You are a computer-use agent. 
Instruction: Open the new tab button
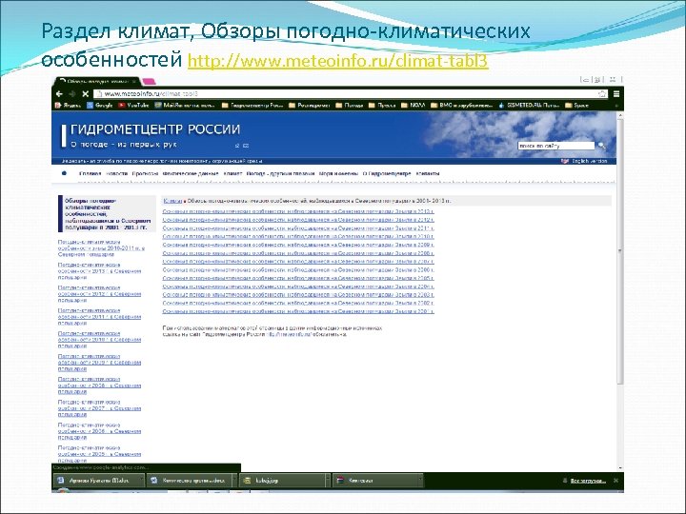pyautogui.click(x=150, y=81)
